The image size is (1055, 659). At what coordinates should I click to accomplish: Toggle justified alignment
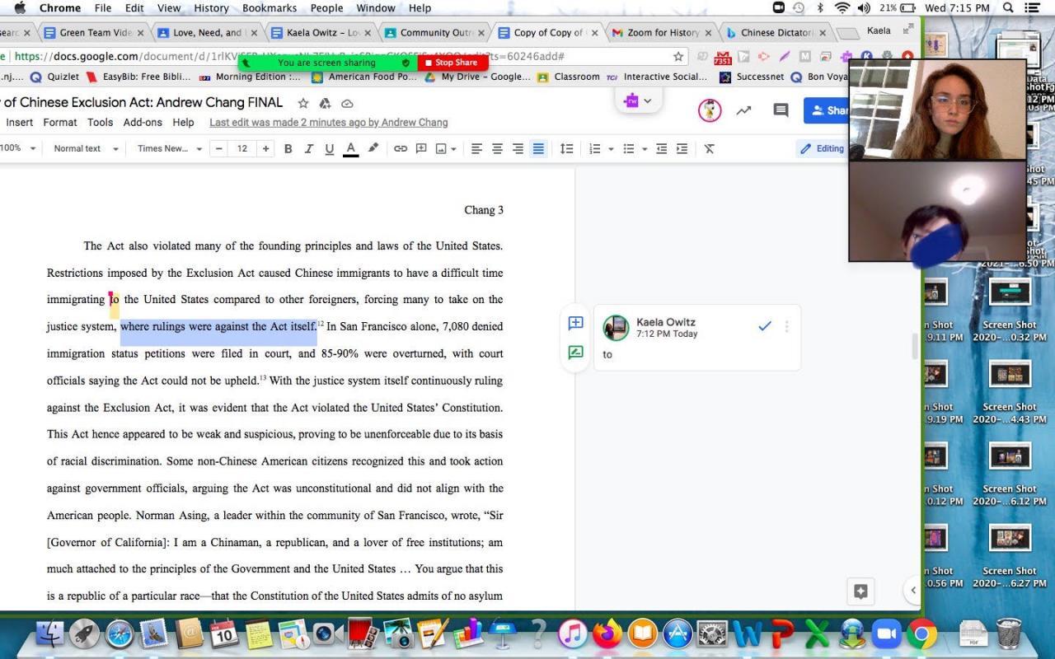tap(538, 148)
